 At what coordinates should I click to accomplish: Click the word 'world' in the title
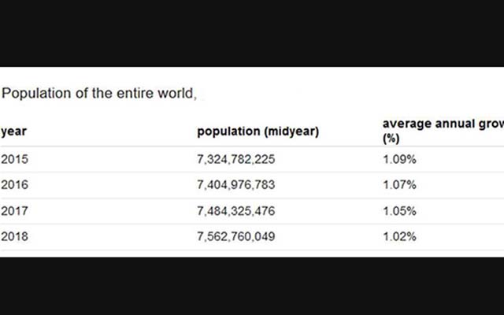pos(175,94)
